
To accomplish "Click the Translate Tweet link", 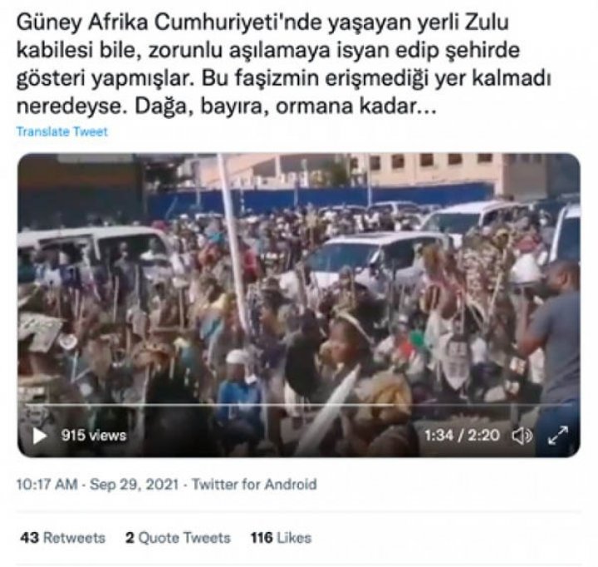I will pyautogui.click(x=61, y=131).
